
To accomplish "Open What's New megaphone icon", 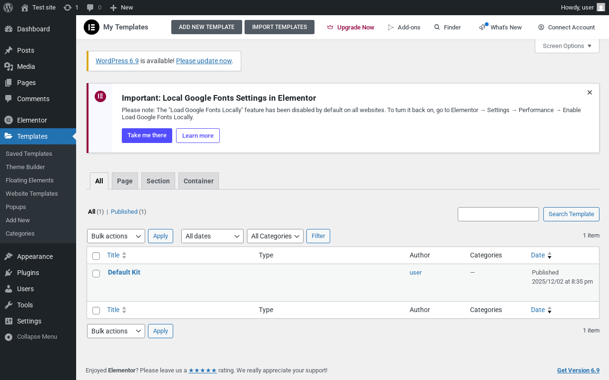I will pyautogui.click(x=482, y=27).
